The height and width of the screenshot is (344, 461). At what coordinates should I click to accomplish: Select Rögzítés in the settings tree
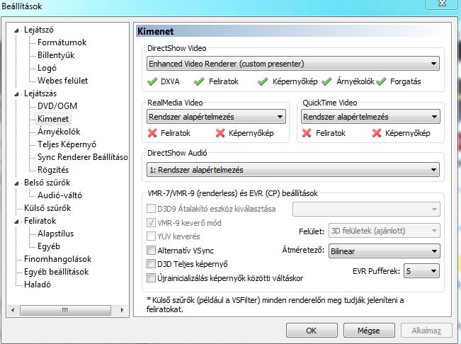53,170
